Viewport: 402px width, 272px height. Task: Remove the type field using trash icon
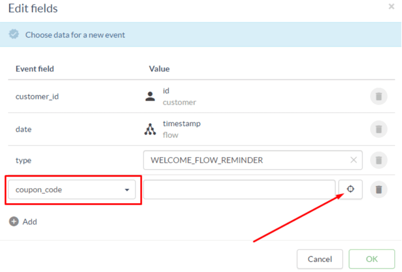(379, 160)
